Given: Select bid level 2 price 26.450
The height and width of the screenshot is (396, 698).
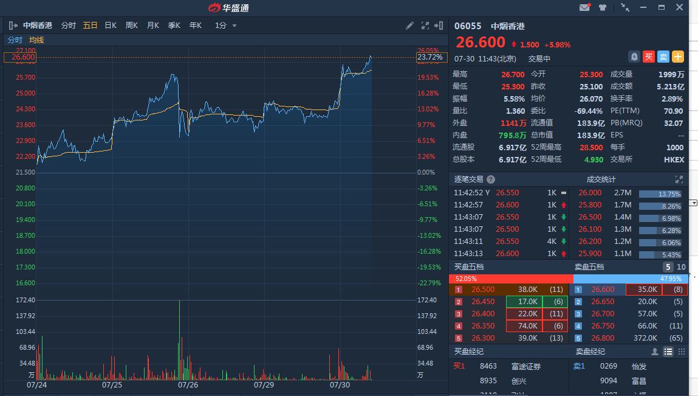Looking at the screenshot, I should (x=483, y=302).
